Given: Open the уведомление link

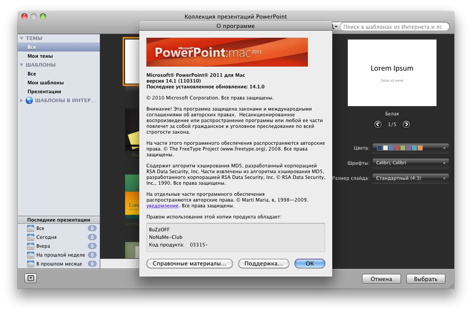Looking at the screenshot, I should [162, 206].
